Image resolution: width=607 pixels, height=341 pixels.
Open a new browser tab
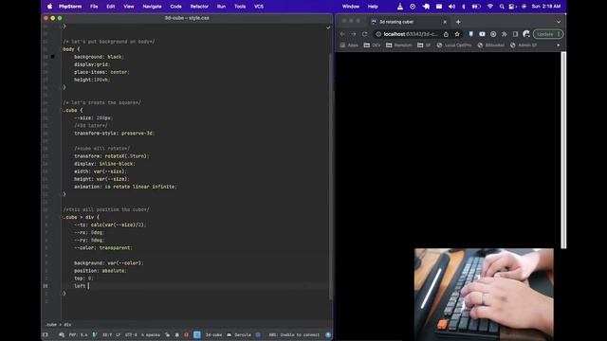click(x=458, y=22)
